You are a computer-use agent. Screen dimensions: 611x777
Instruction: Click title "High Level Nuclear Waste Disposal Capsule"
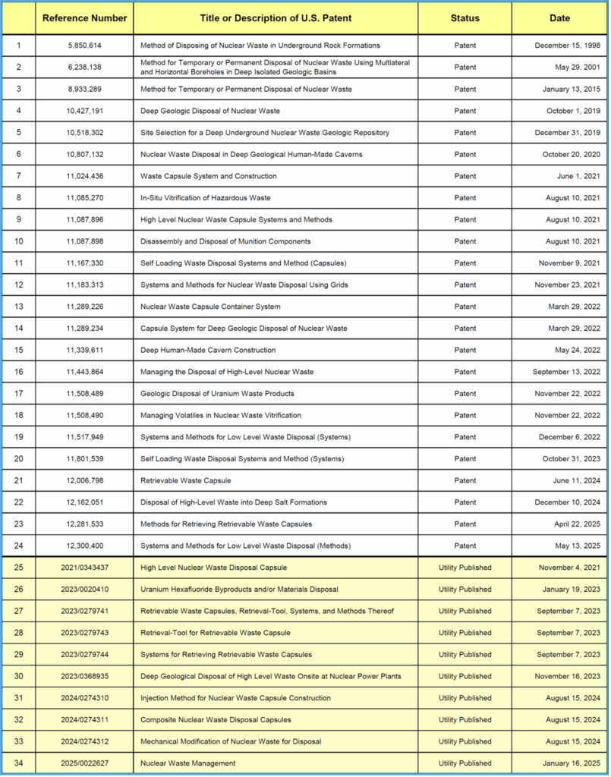point(213,568)
